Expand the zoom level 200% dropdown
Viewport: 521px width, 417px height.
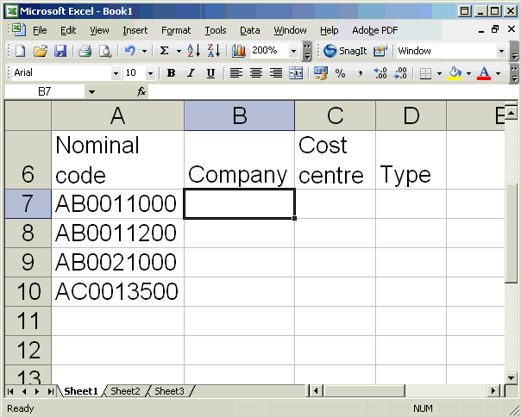[x=294, y=51]
